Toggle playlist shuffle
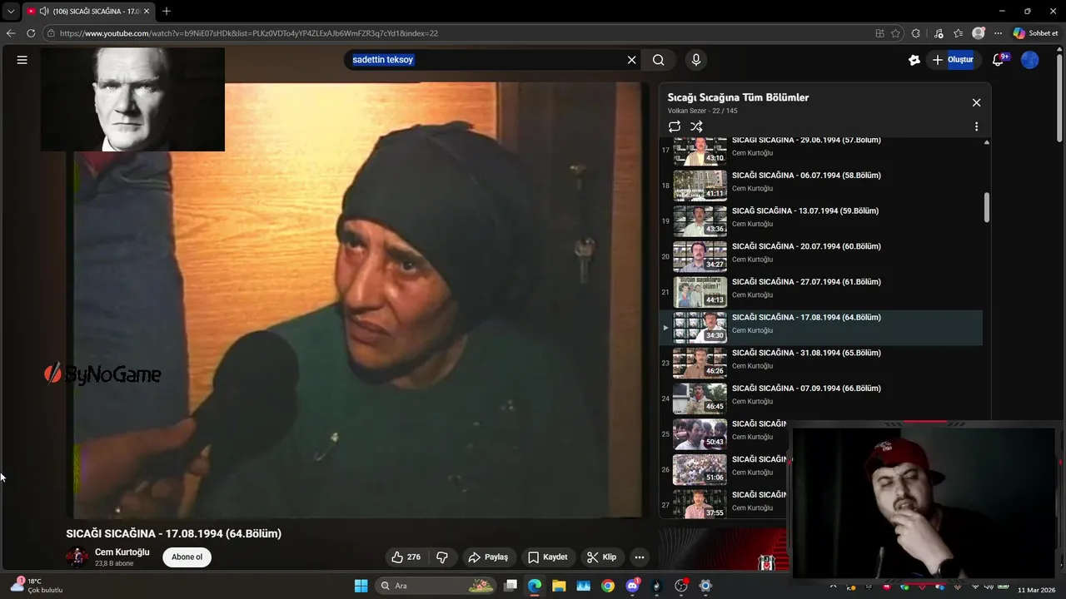The width and height of the screenshot is (1066, 599). pyautogui.click(x=697, y=126)
